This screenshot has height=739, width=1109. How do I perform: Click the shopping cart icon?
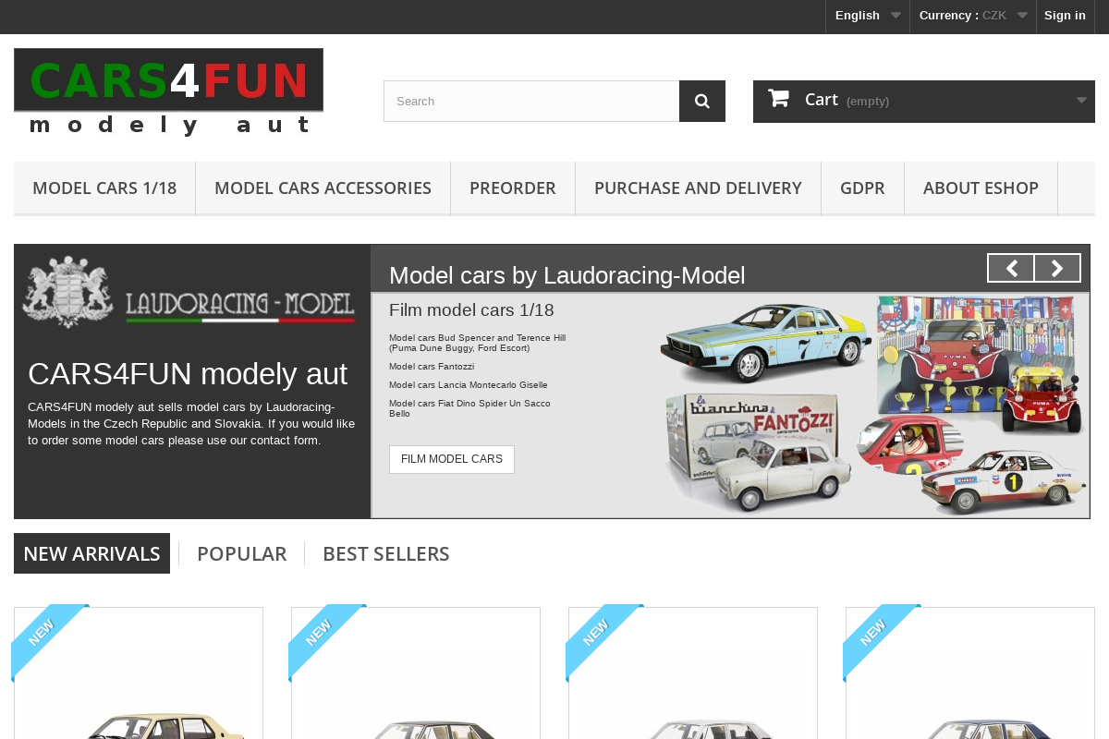pos(778,98)
